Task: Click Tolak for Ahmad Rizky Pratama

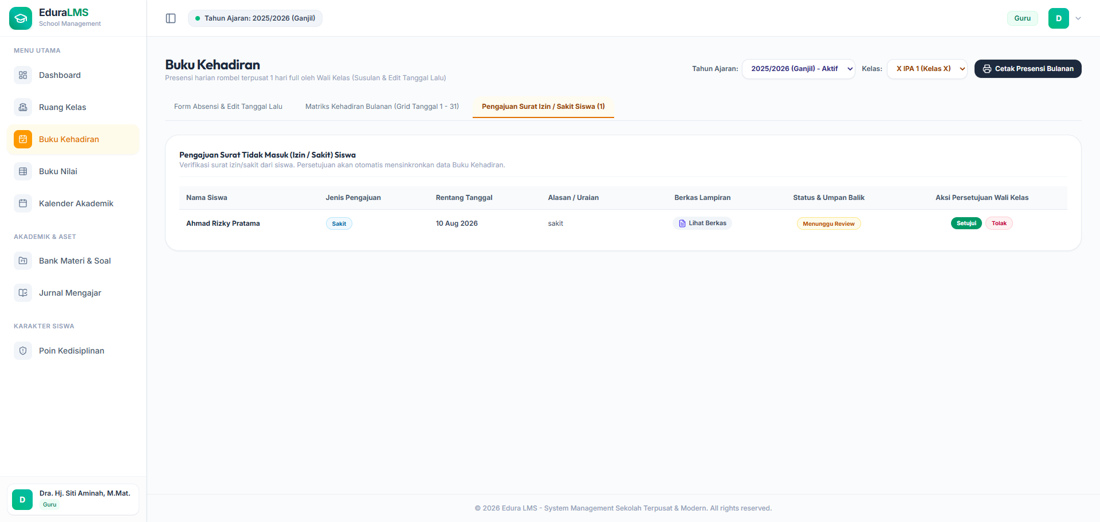Action: coord(999,223)
